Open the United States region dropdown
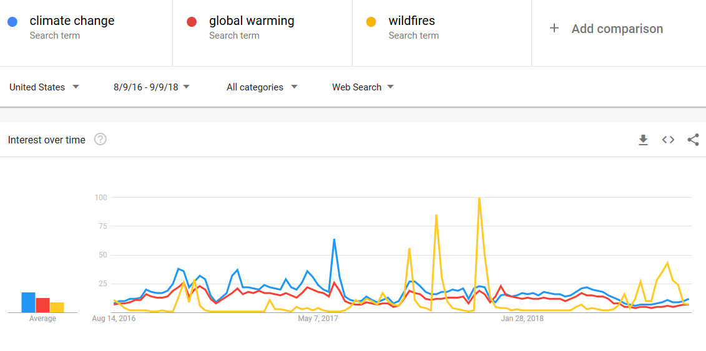The width and height of the screenshot is (706, 351). pos(44,87)
